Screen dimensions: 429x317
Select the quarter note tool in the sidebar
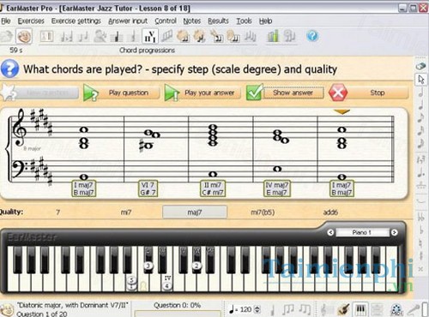[x=421, y=105]
